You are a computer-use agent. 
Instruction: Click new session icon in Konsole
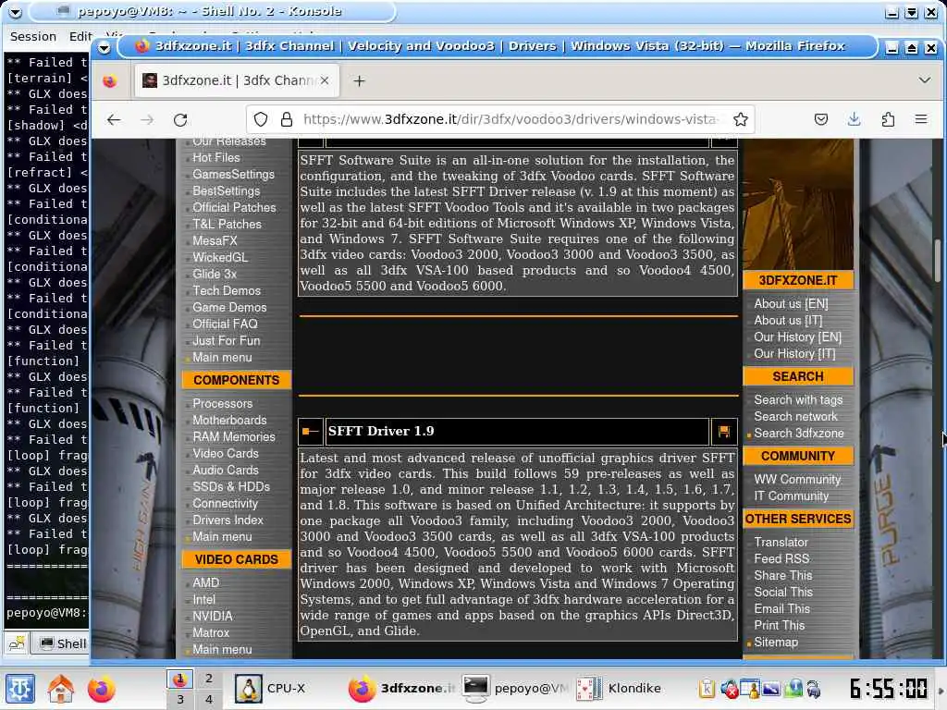pyautogui.click(x=17, y=643)
